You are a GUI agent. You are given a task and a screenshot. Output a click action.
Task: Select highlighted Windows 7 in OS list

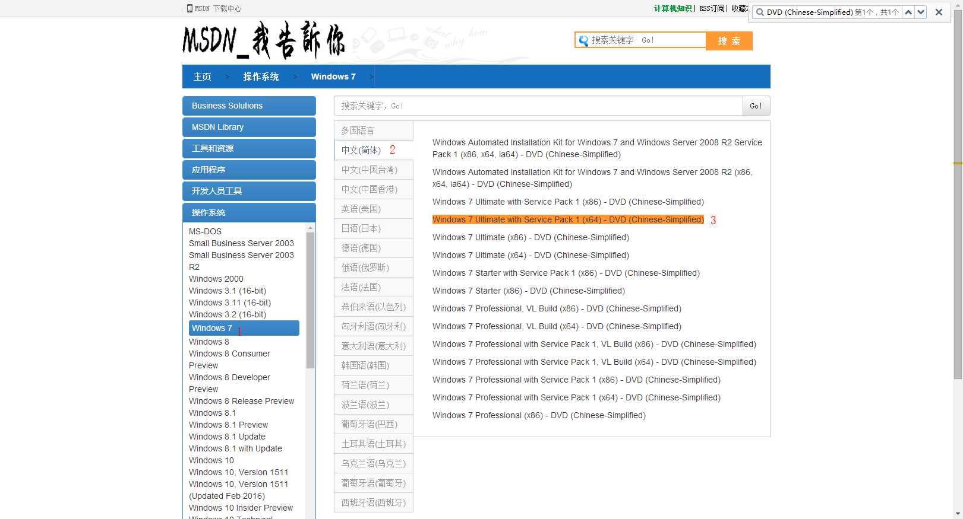(x=244, y=328)
